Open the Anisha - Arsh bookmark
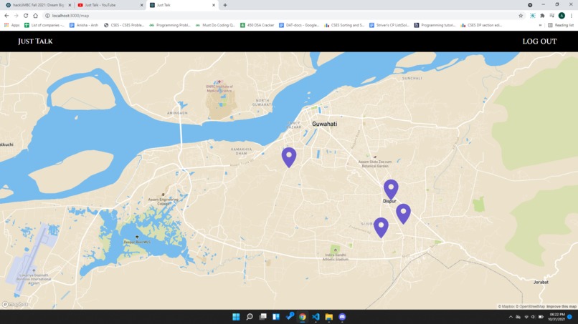578x324 pixels. (84, 25)
